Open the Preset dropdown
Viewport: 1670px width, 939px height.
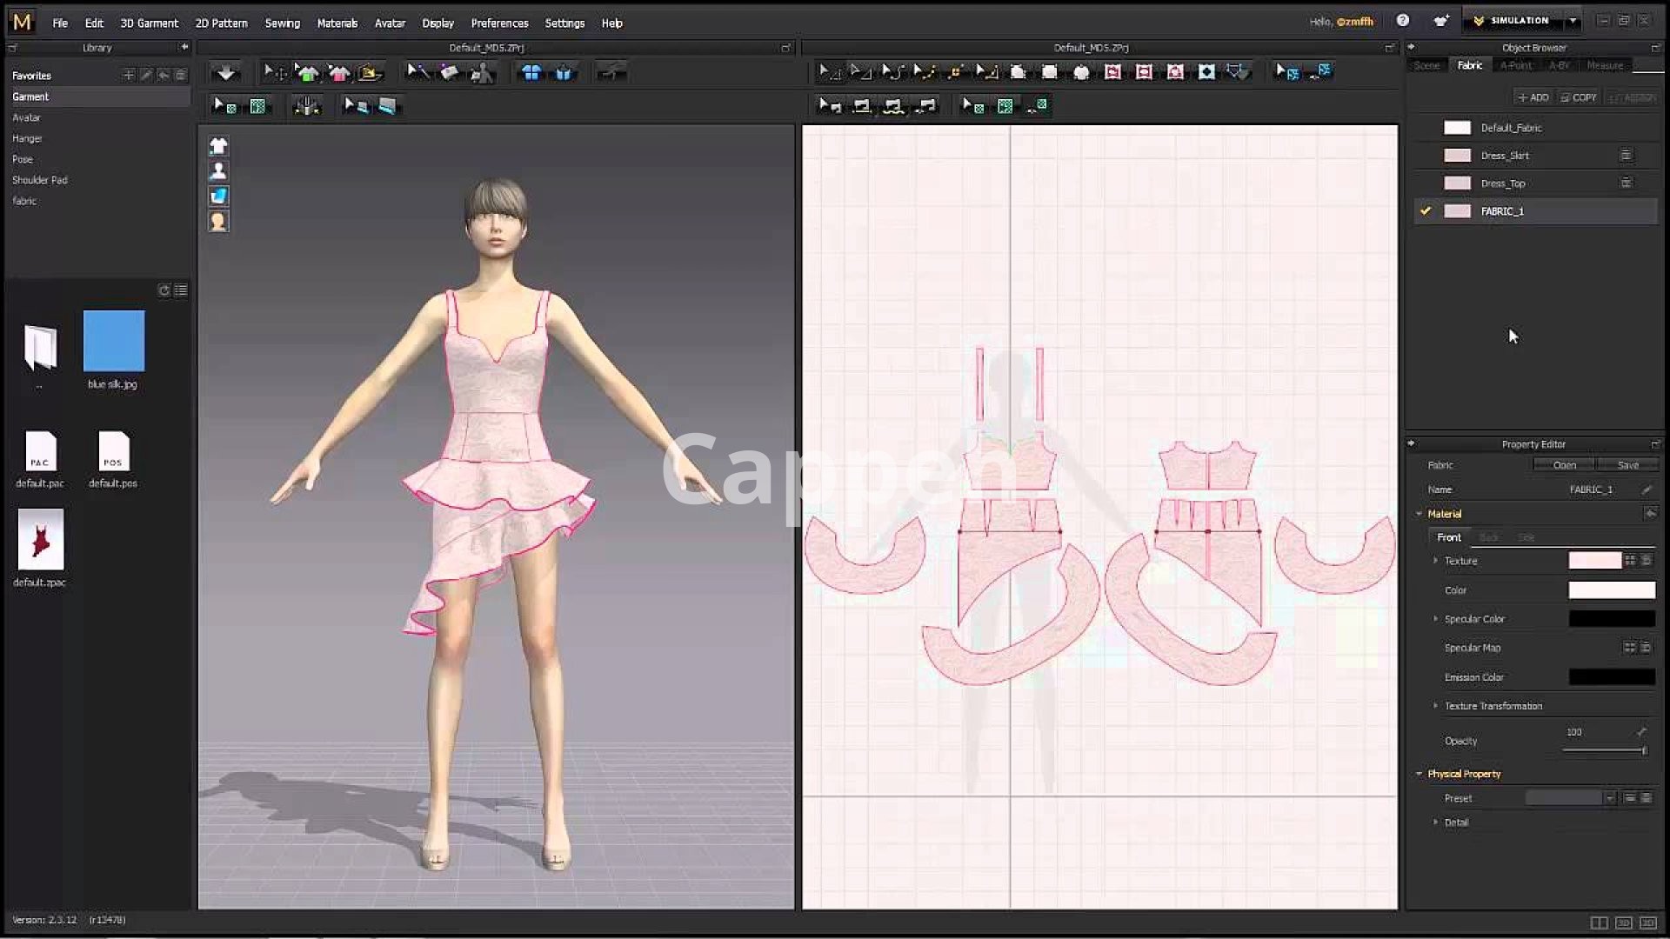pos(1609,798)
